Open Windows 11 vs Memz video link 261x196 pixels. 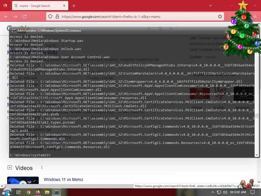[63, 179]
